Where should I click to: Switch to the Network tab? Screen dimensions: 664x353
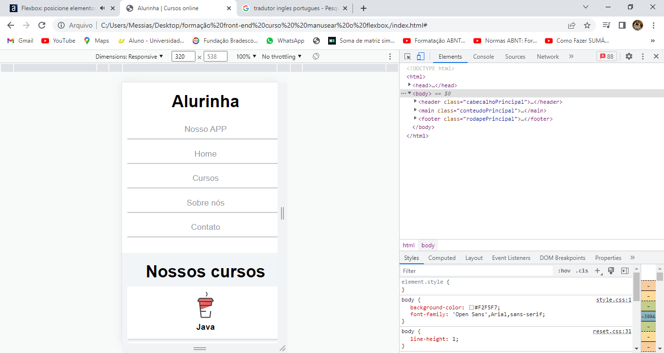coord(548,56)
